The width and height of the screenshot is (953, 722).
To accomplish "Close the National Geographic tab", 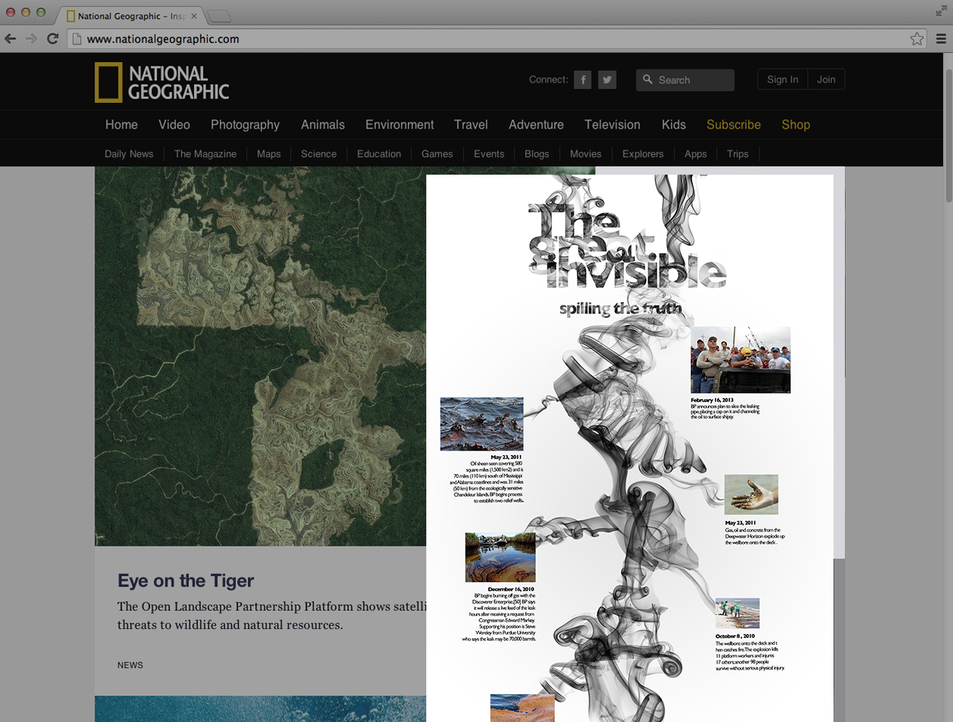I will click(x=194, y=16).
